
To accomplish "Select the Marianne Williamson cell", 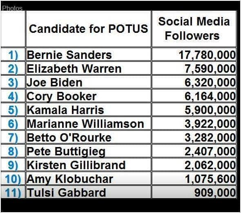I will click(88, 123).
